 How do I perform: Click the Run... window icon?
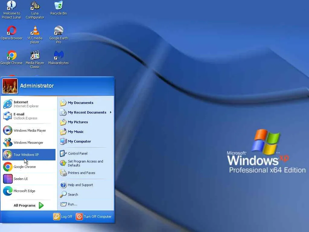coord(63,204)
